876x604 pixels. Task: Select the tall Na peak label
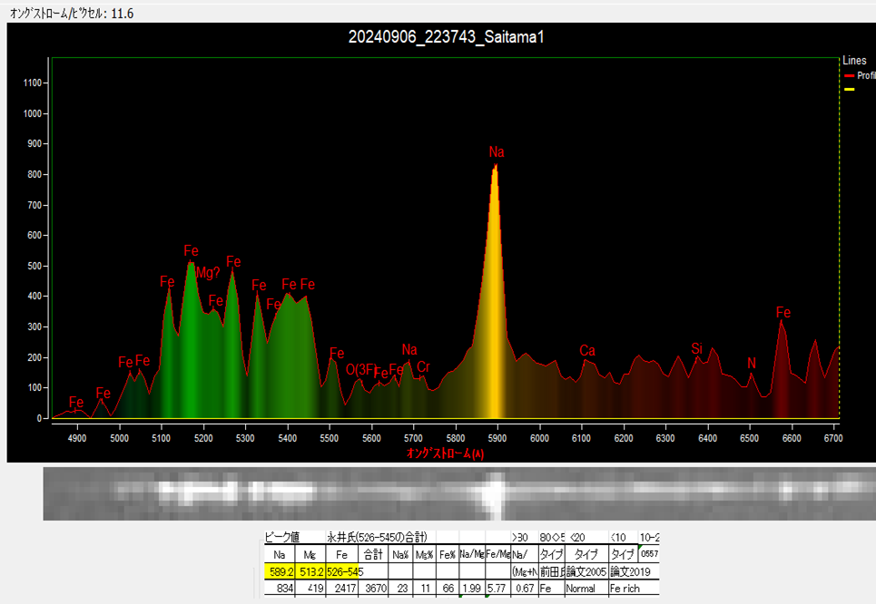coord(496,152)
